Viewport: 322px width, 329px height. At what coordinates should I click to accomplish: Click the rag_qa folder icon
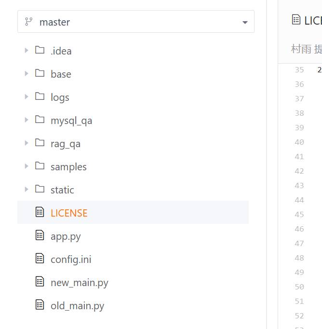(40, 142)
